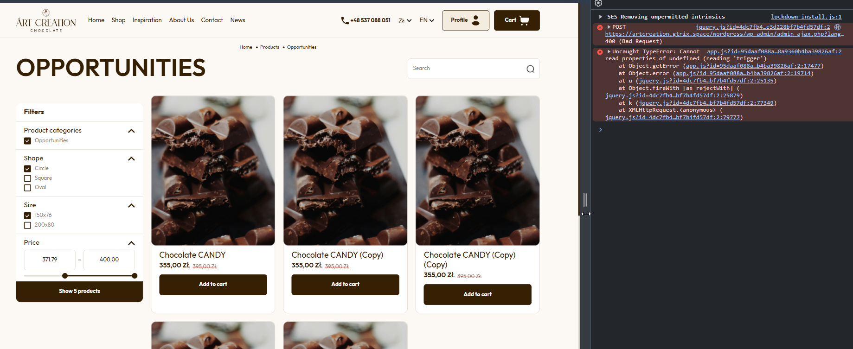Image resolution: width=853 pixels, height=349 pixels.
Task: Collapse the Shape filter section
Action: coord(131,159)
